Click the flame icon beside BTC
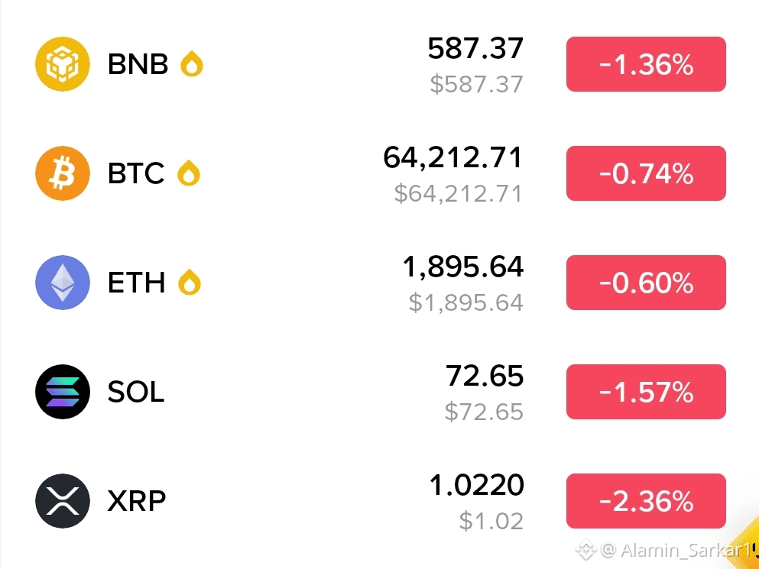 (x=189, y=173)
